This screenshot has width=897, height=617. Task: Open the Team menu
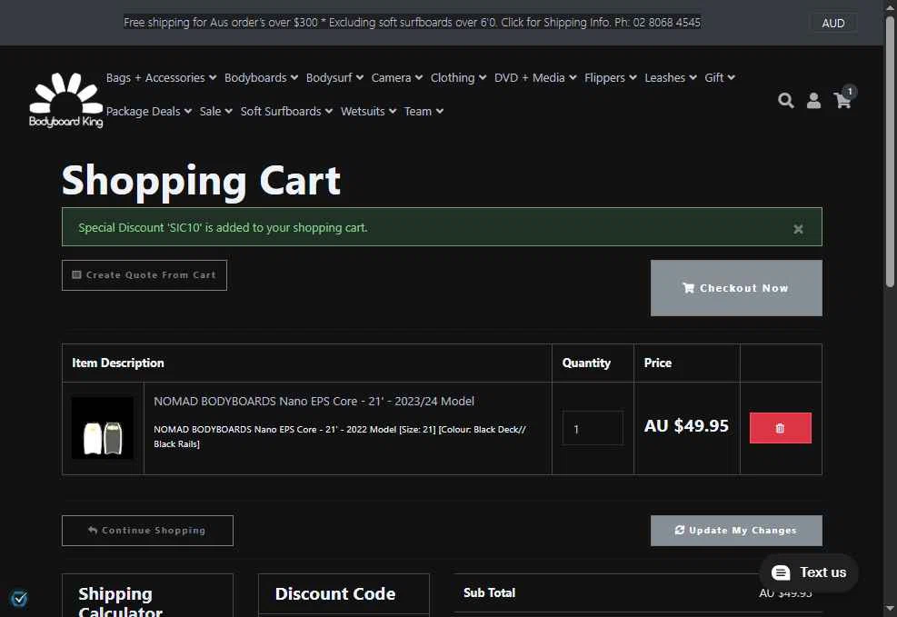pos(424,112)
